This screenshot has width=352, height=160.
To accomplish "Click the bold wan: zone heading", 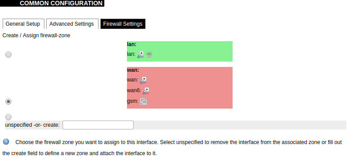I will pyautogui.click(x=133, y=70).
